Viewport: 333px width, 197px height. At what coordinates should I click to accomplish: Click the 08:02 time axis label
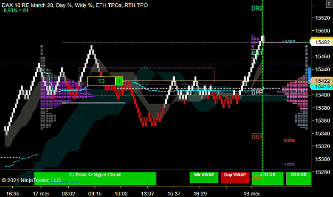click(68, 194)
